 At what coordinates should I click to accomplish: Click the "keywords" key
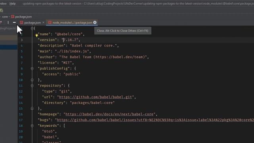pos(48,126)
